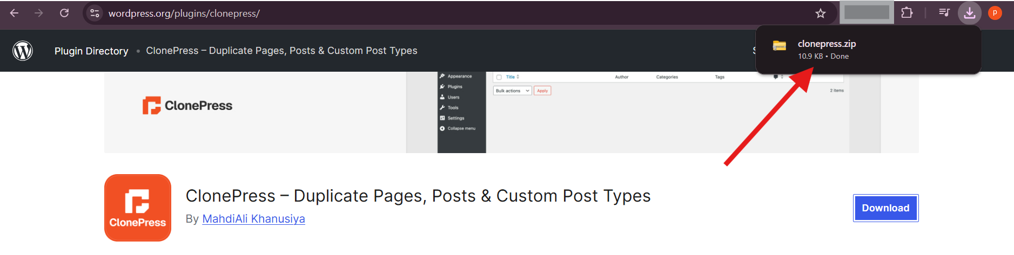This screenshot has height=255, width=1014.
Task: Open site information icon in address bar
Action: pos(95,13)
